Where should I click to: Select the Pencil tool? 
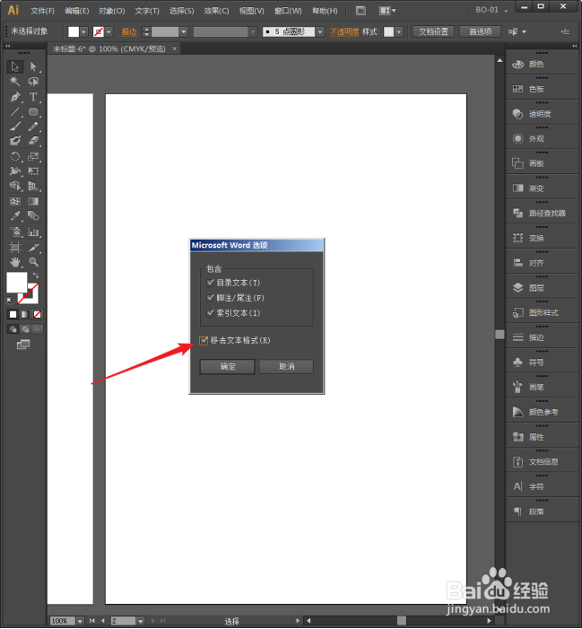[x=33, y=127]
